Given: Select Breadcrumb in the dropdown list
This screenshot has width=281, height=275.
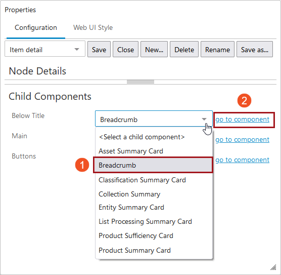Looking at the screenshot, I should point(153,165).
